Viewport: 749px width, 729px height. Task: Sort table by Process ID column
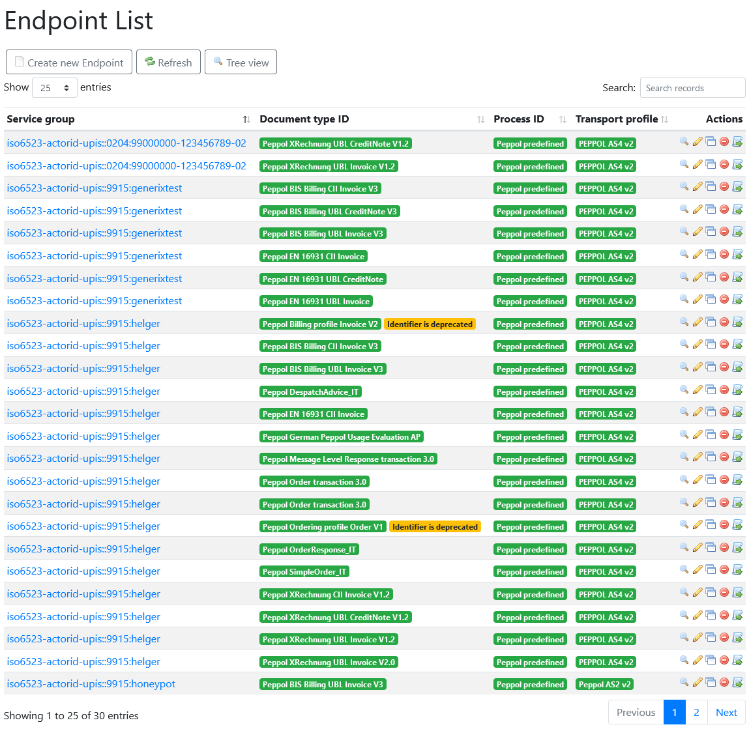coord(530,119)
